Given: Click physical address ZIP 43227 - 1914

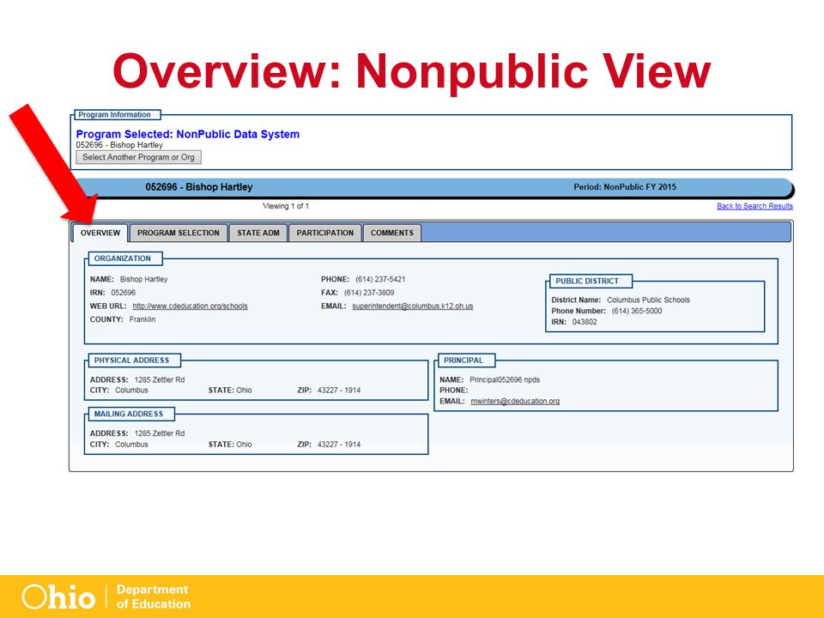Looking at the screenshot, I should pyautogui.click(x=339, y=391).
